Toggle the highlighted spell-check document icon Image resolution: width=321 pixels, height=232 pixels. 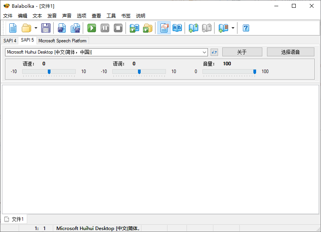[164, 28]
